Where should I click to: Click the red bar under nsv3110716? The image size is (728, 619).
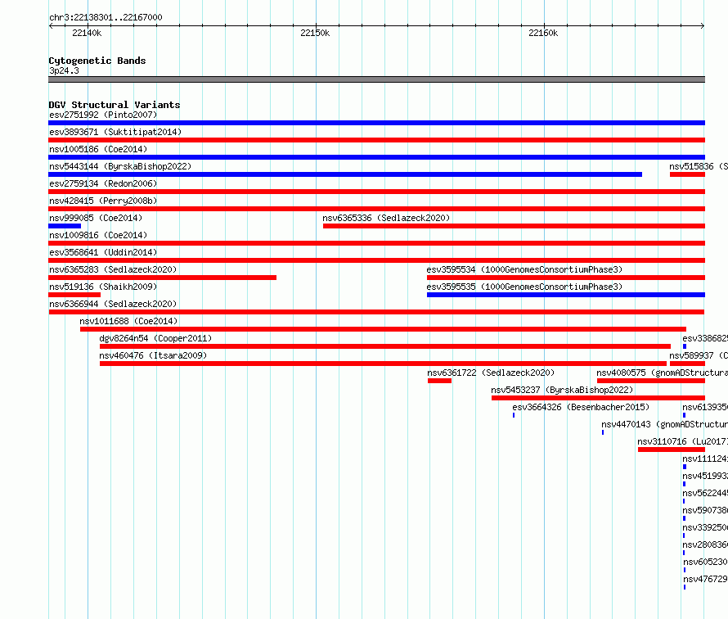point(672,450)
